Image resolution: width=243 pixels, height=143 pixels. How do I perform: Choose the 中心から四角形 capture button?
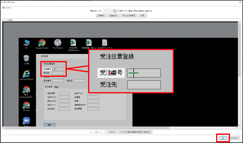tap(129, 16)
